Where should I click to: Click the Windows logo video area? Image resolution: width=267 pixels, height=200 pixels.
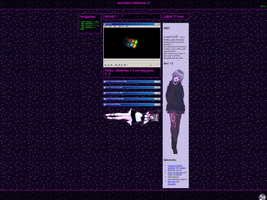coord(132,43)
